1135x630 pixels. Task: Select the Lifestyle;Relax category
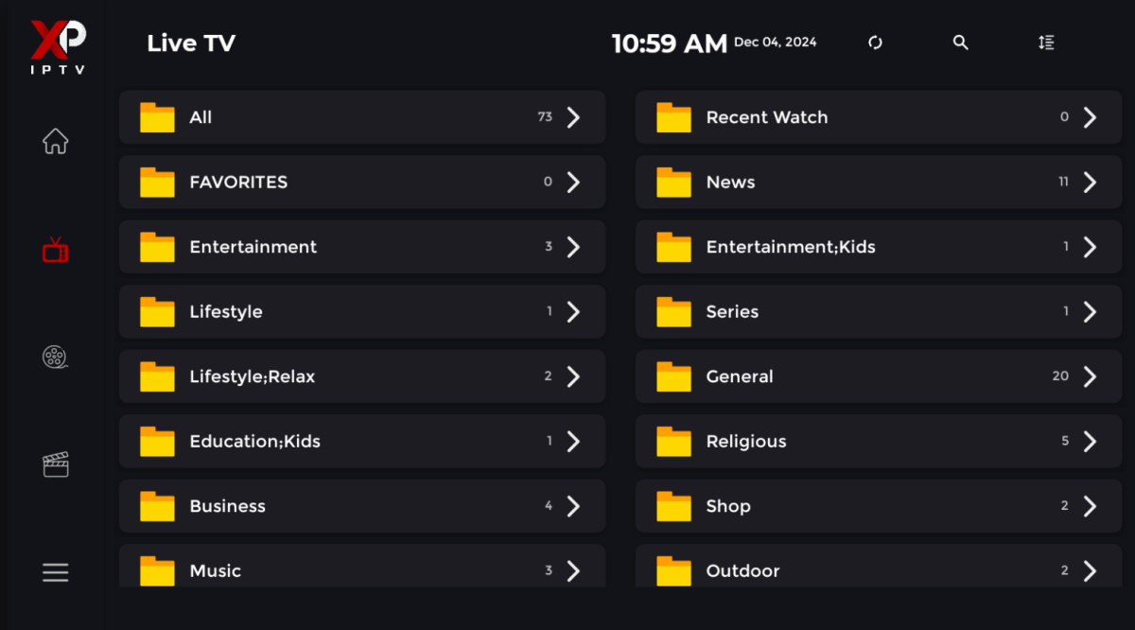tap(362, 376)
